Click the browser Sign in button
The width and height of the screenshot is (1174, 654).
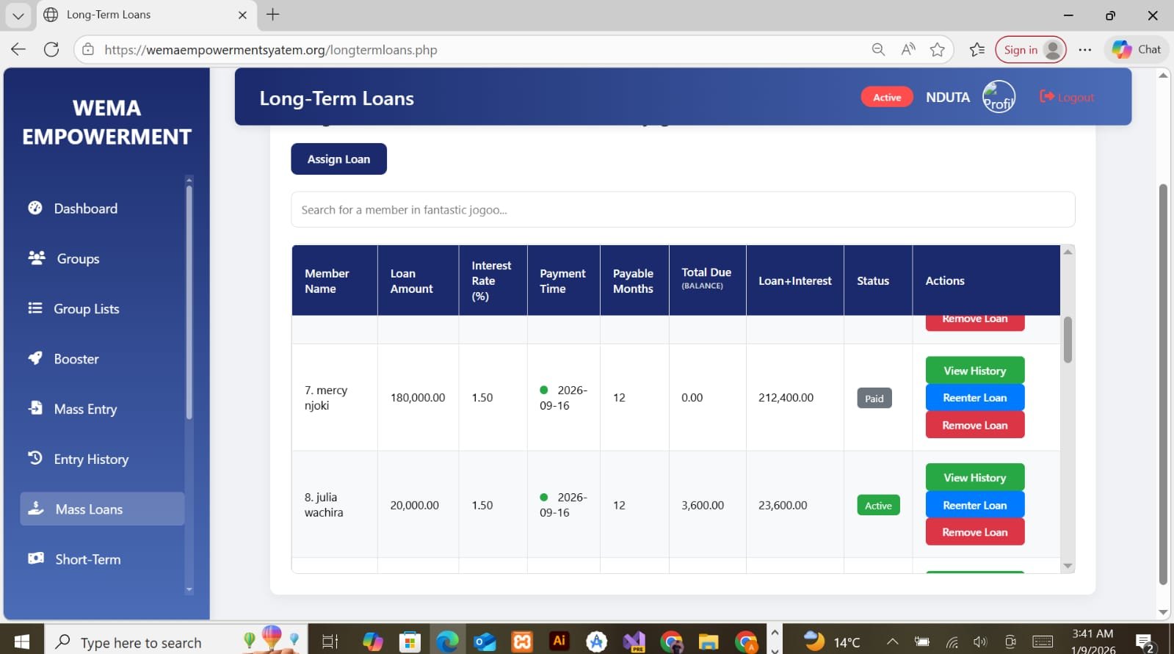[1031, 49]
